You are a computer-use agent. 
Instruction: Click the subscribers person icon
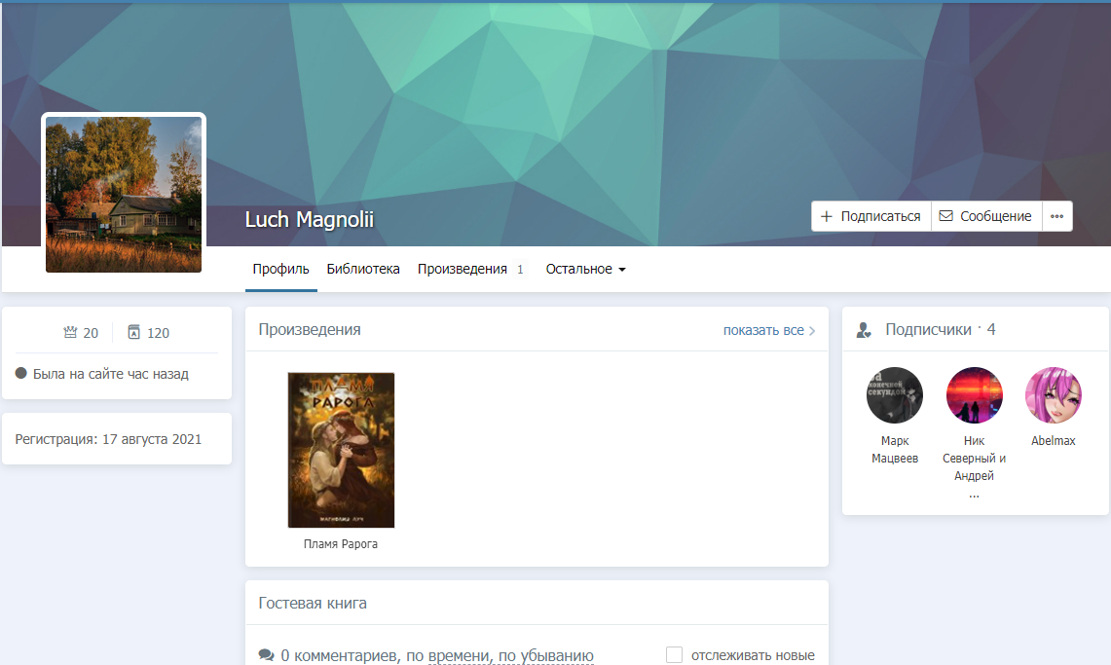[864, 330]
